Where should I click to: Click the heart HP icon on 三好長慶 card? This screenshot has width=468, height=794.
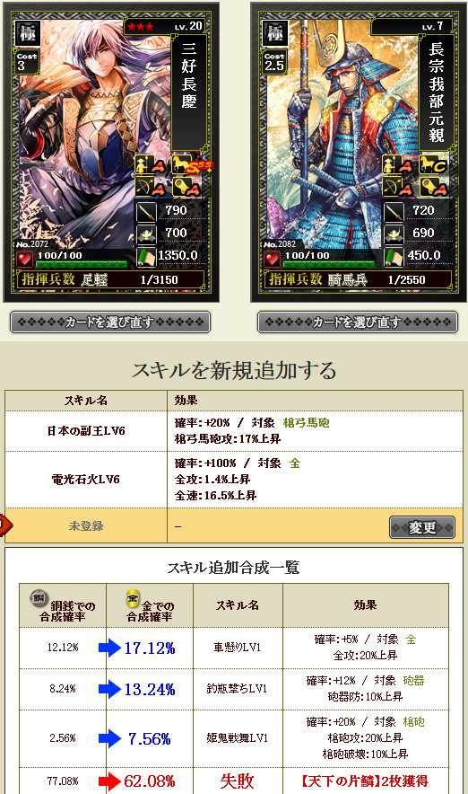click(x=25, y=260)
